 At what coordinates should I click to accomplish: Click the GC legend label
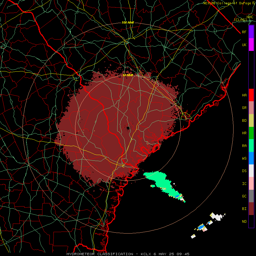244,196
